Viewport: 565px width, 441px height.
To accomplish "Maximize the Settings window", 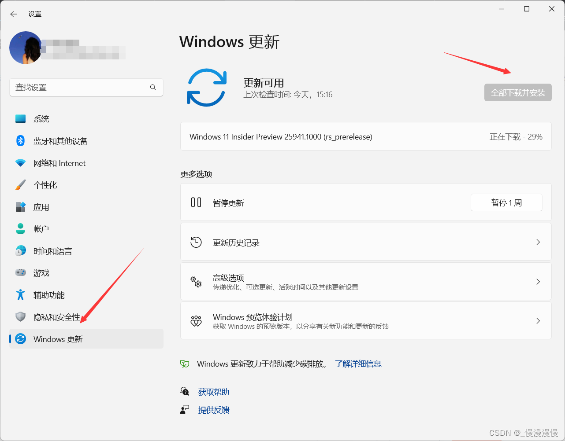I will pyautogui.click(x=527, y=9).
